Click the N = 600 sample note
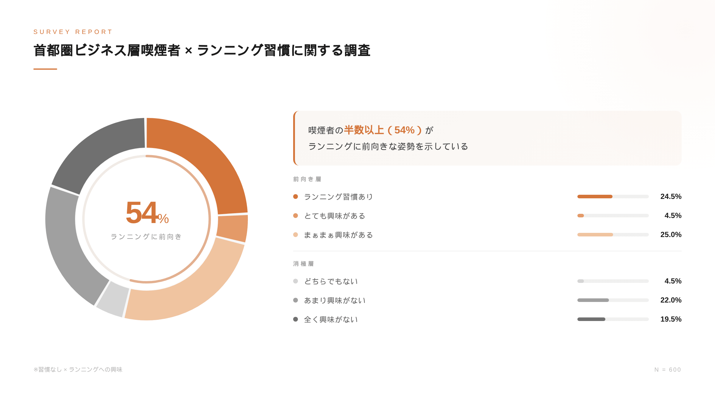The image size is (715, 402). click(667, 370)
